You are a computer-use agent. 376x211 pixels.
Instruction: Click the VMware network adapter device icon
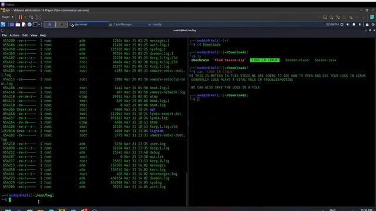[x=338, y=17]
